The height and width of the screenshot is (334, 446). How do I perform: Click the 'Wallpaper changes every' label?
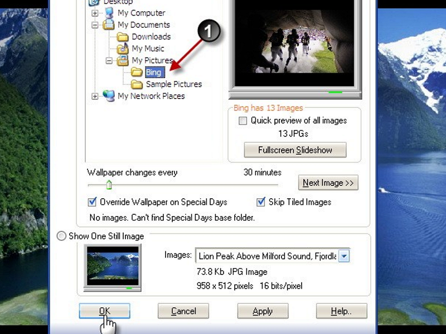coord(132,173)
